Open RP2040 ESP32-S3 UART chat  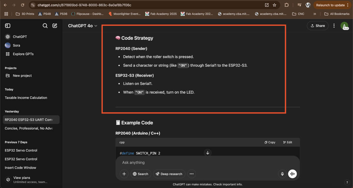pyautogui.click(x=31, y=120)
